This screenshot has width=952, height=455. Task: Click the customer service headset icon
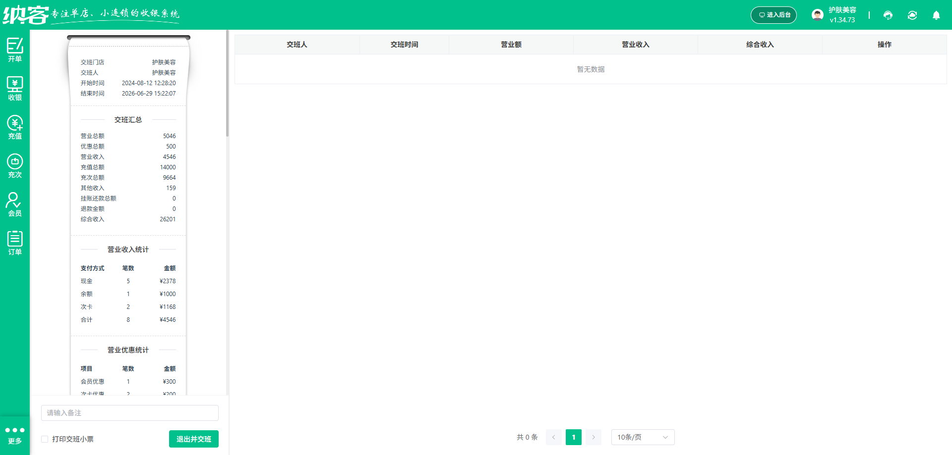coord(888,15)
